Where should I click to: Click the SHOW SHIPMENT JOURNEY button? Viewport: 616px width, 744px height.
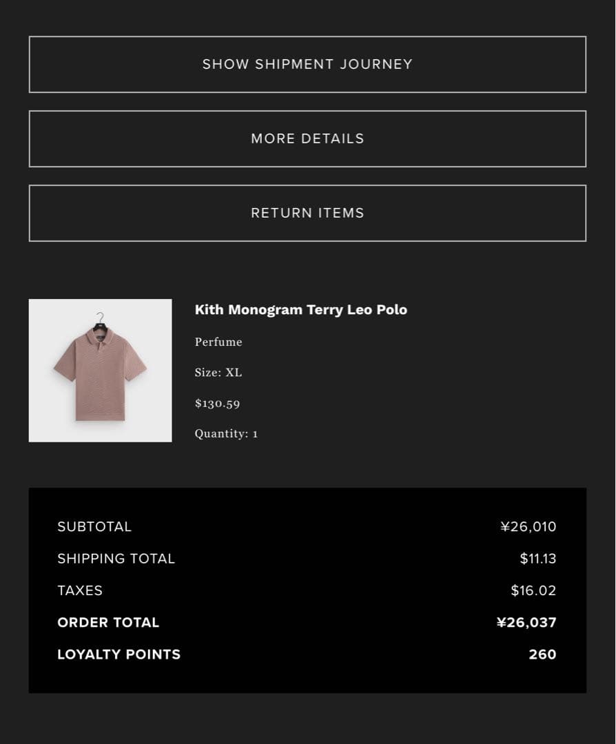307,64
